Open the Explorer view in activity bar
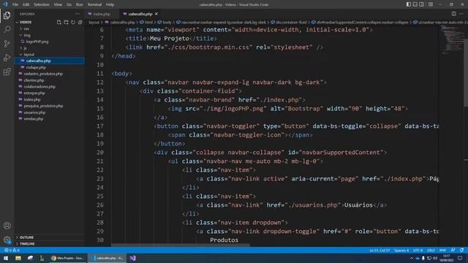The height and width of the screenshot is (263, 468). coord(7,15)
